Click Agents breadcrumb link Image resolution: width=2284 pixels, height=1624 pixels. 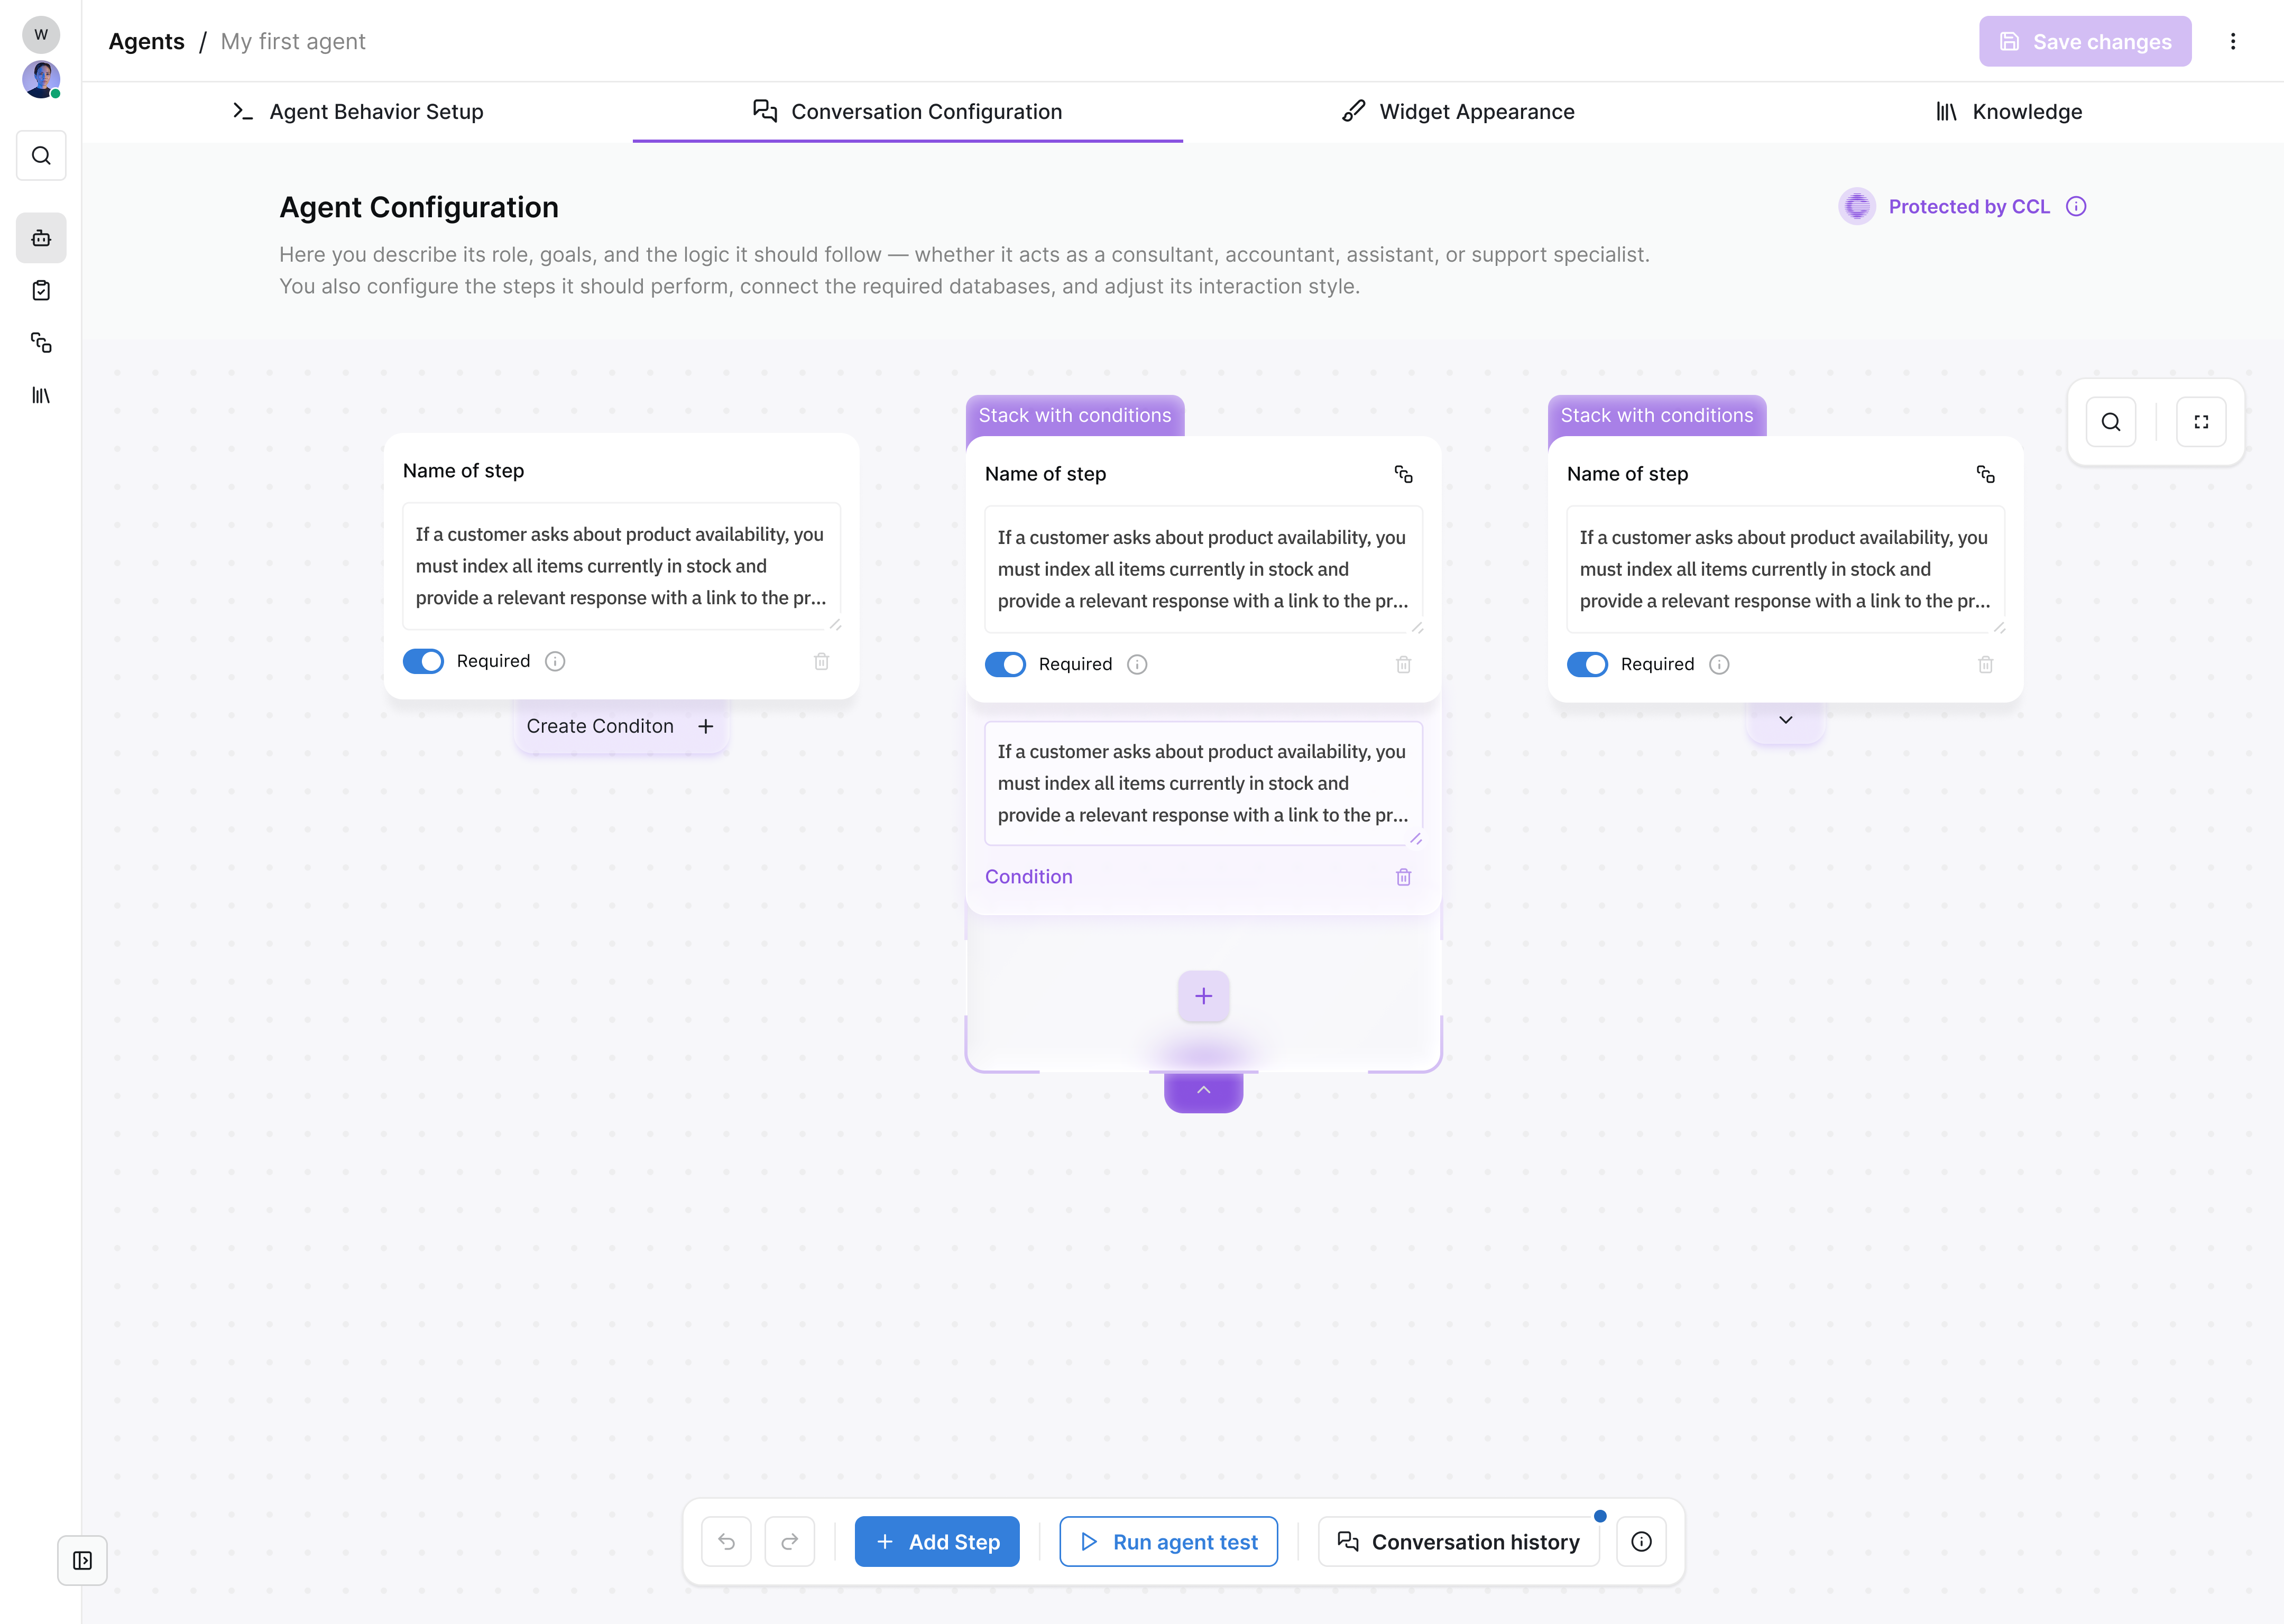(x=147, y=42)
